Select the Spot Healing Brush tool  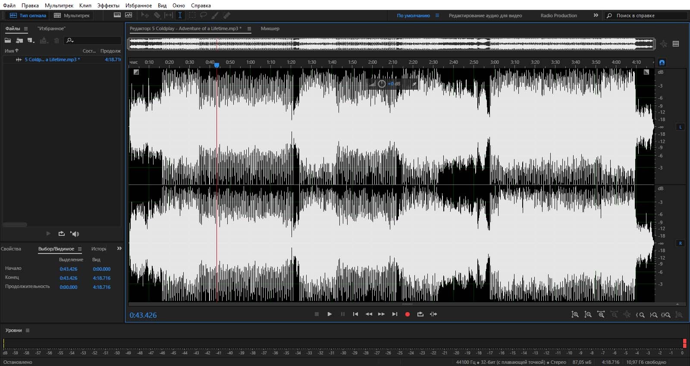(x=226, y=15)
